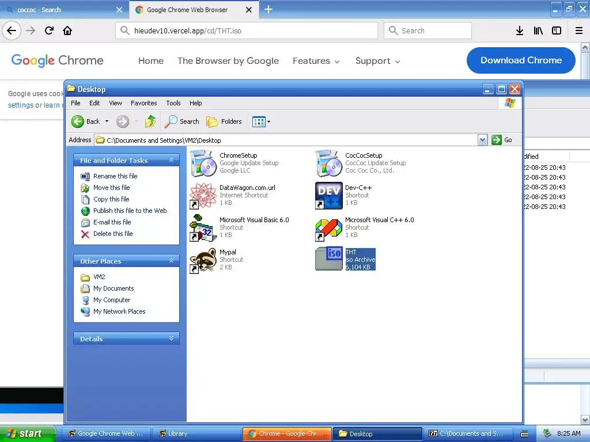This screenshot has width=590, height=442.
Task: Close the coccoc - Search tab
Action: 119,10
